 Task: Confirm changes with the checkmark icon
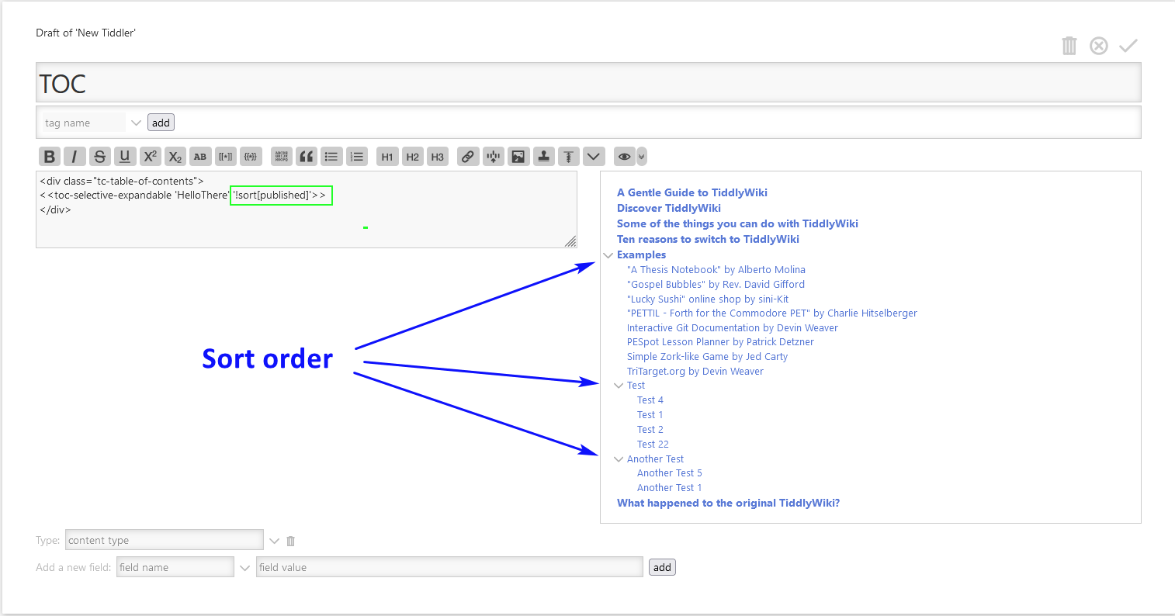[1128, 46]
